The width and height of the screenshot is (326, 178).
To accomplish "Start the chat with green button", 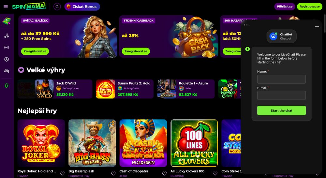I will 281,111.
